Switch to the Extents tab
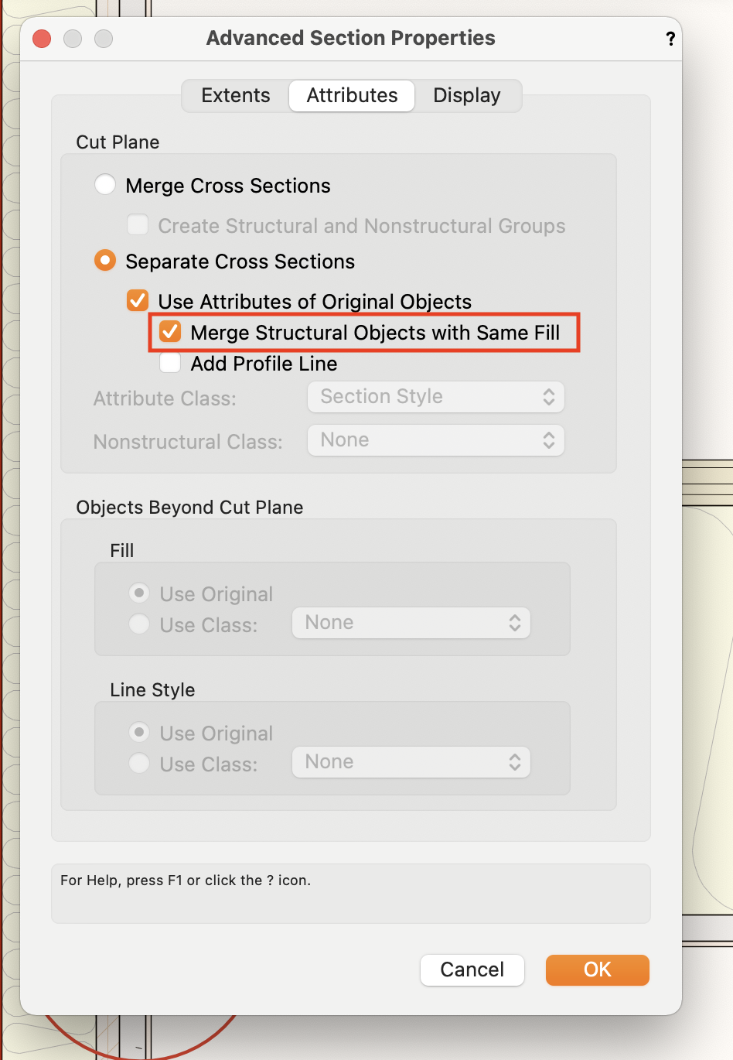This screenshot has height=1060, width=733. click(x=236, y=96)
